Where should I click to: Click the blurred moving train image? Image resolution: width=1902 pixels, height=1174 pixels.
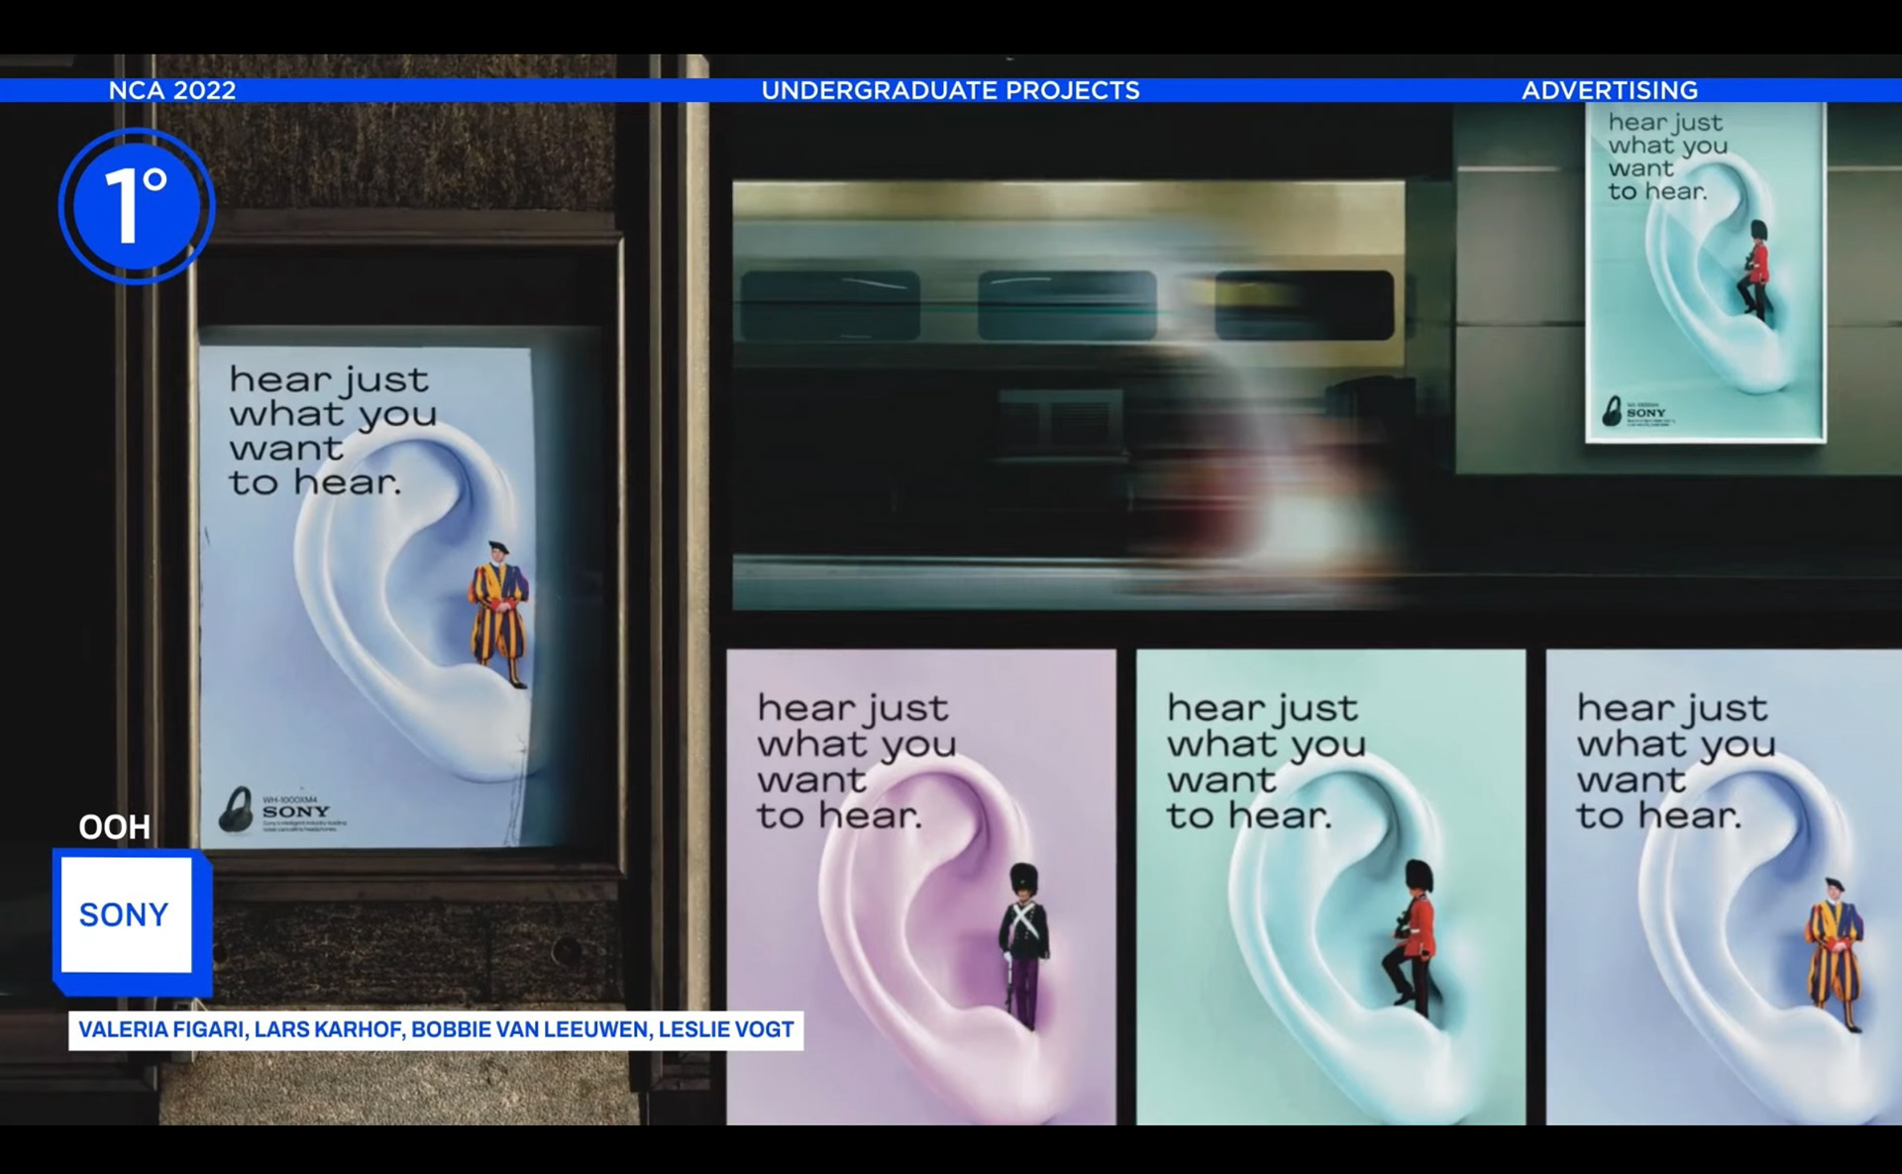[1068, 394]
